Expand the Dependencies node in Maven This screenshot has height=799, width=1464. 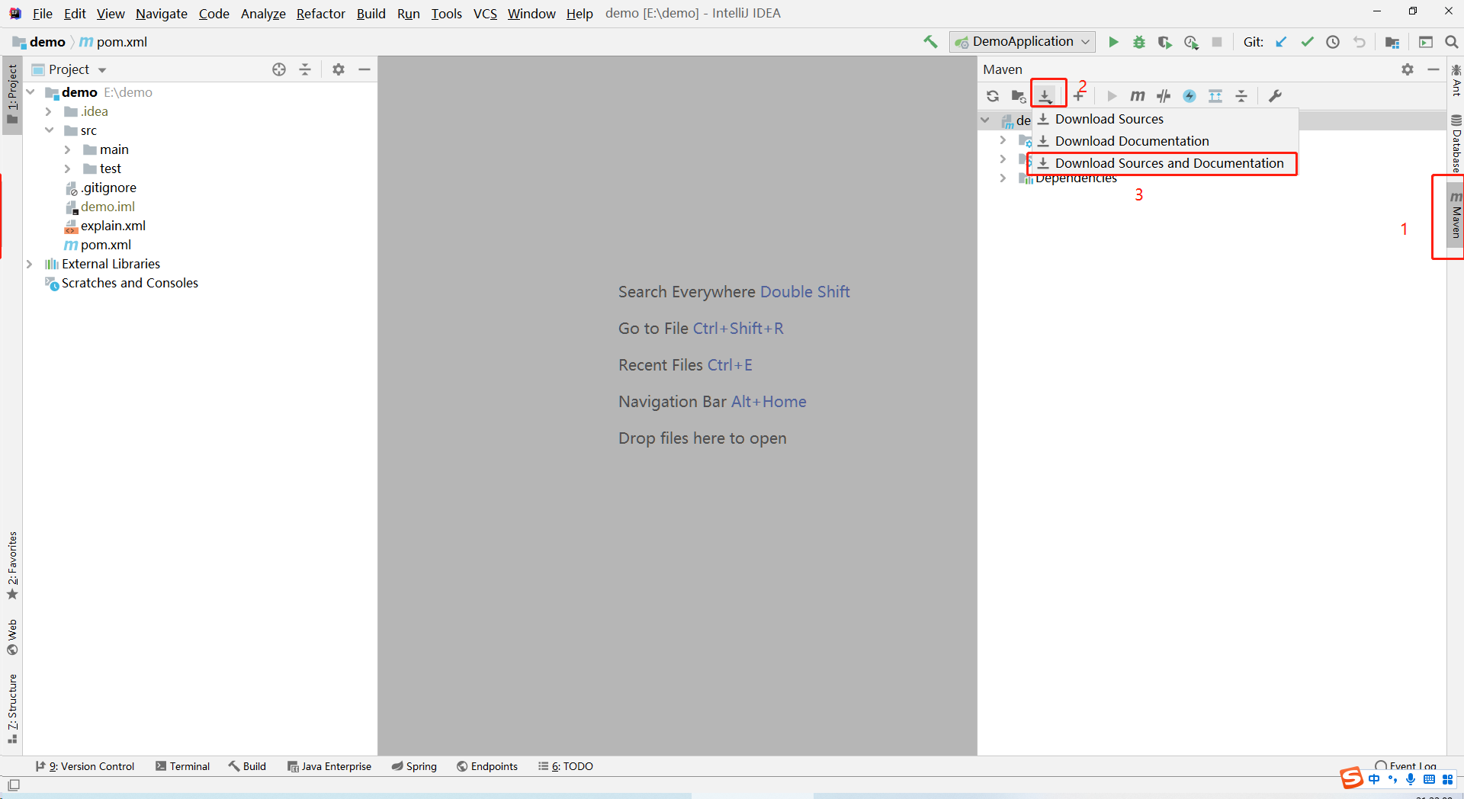click(1003, 178)
